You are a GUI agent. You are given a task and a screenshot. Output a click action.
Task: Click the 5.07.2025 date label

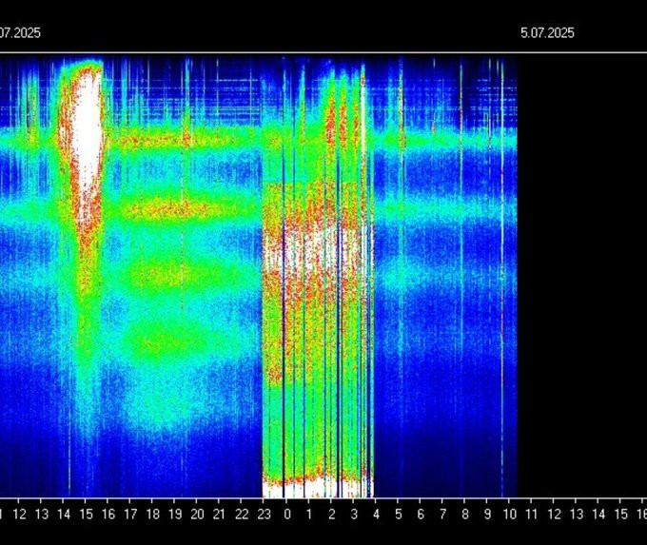[547, 32]
